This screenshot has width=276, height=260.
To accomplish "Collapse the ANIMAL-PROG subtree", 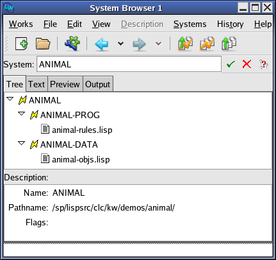I will pyautogui.click(x=21, y=114).
